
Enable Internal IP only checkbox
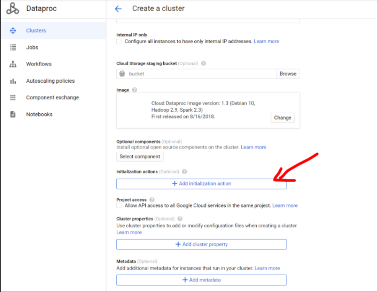coord(119,42)
